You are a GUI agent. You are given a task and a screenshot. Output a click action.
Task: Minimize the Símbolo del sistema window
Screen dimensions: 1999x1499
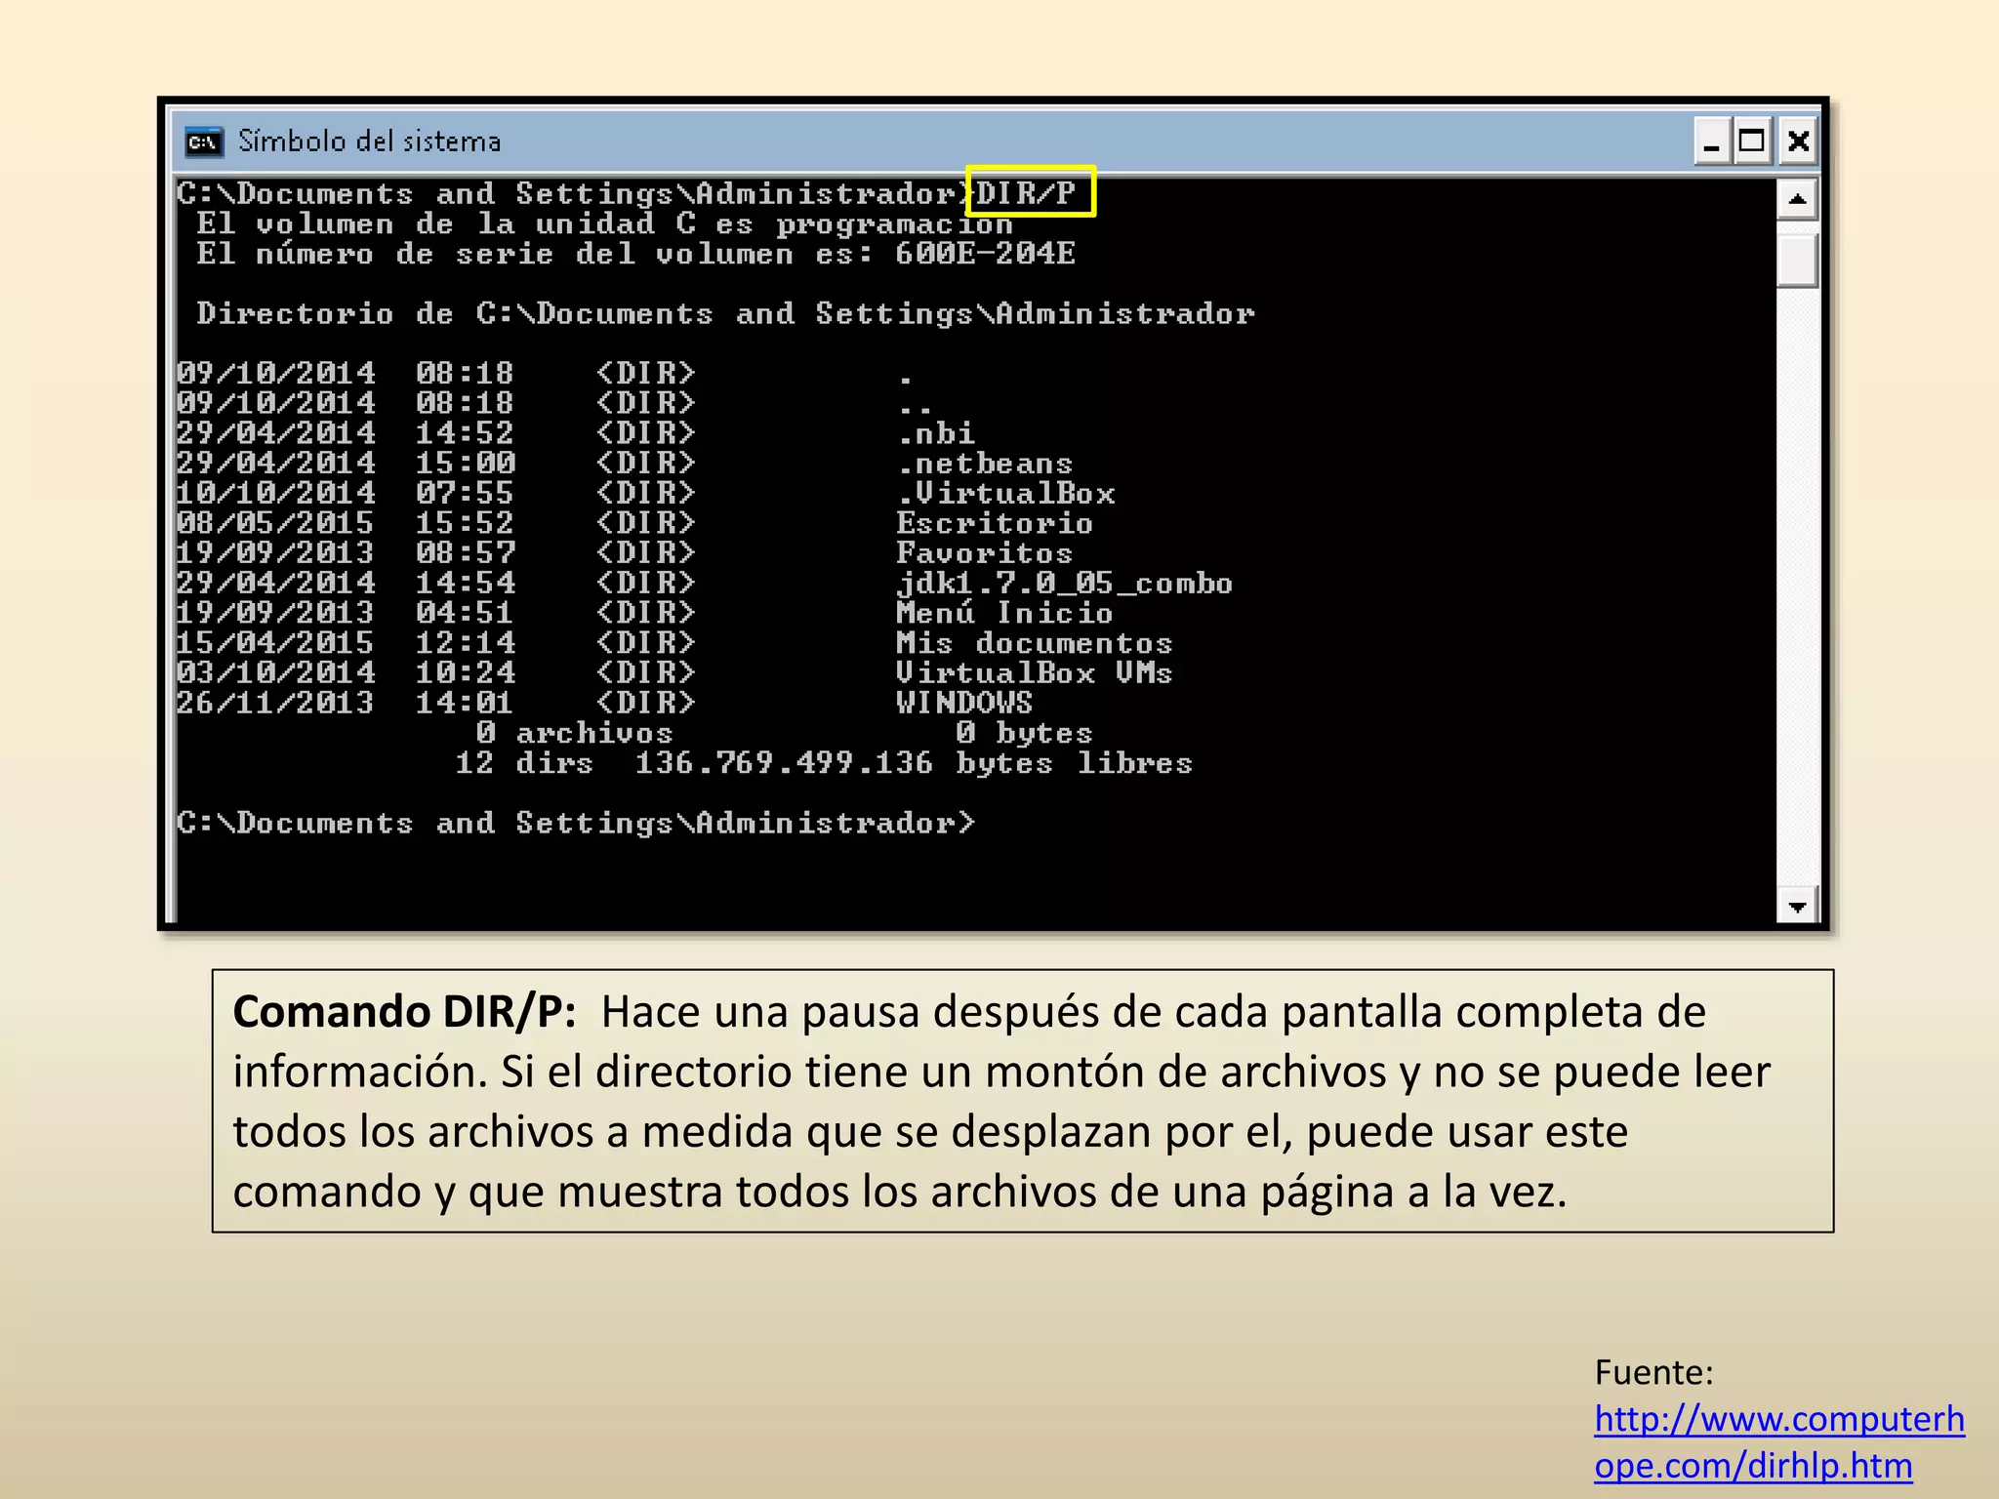pos(1711,142)
